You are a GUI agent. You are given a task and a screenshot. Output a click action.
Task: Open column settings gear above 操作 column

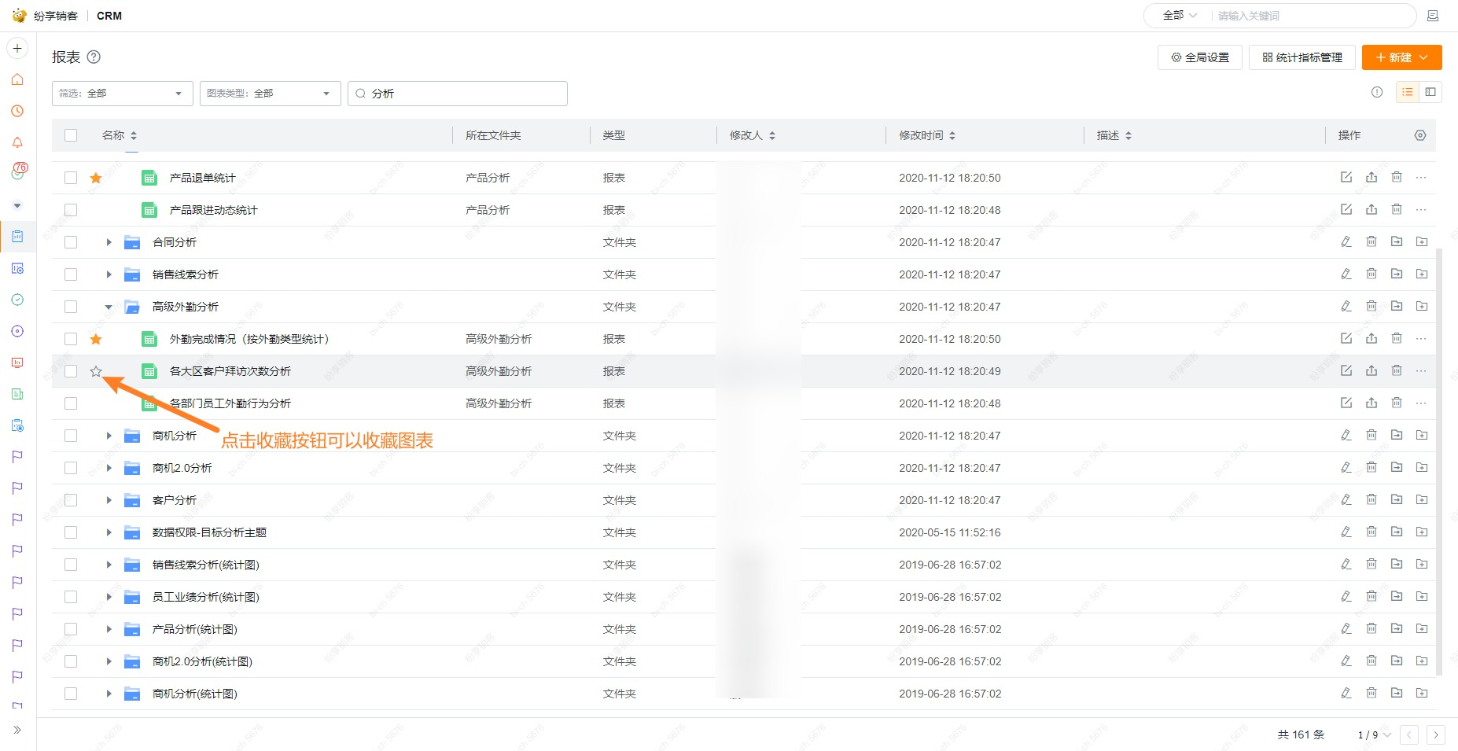tap(1419, 134)
